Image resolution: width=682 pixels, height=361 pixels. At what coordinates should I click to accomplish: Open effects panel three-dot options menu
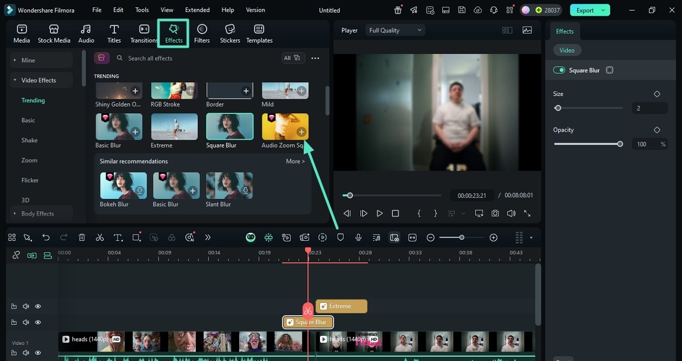click(x=315, y=58)
